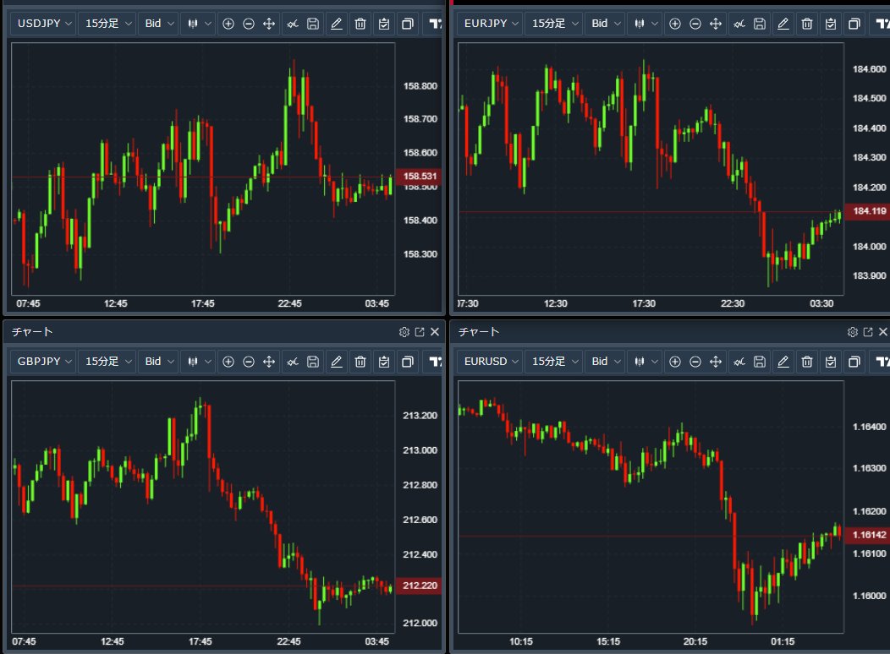Zoom in on the EURUSD chart
The height and width of the screenshot is (654, 890).
[x=675, y=362]
